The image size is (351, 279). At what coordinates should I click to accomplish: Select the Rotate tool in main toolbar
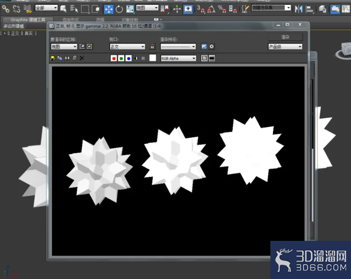click(x=119, y=9)
